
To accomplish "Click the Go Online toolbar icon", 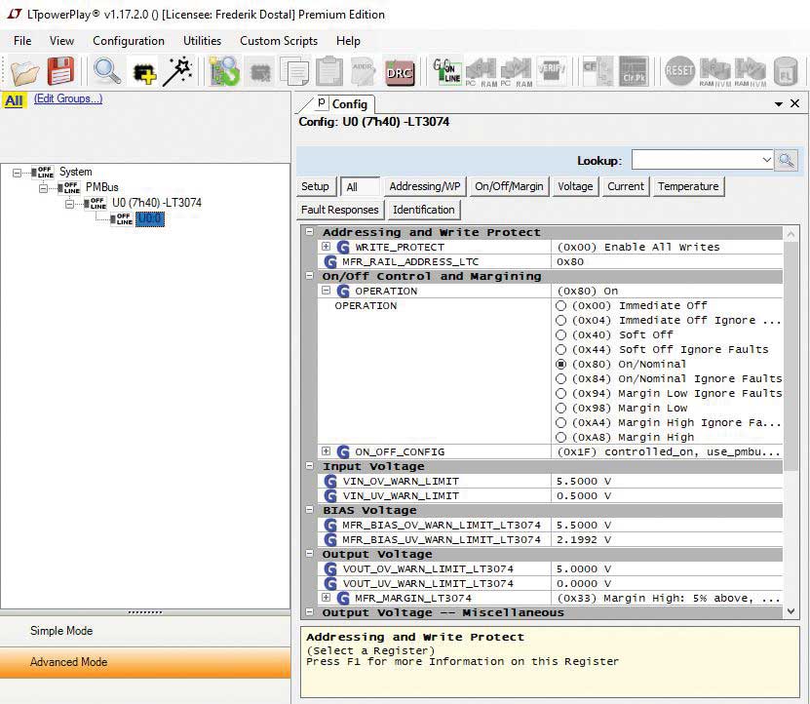I will coord(447,71).
